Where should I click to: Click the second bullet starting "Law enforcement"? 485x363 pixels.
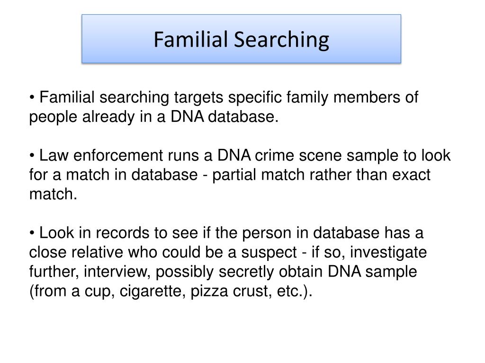(240, 174)
